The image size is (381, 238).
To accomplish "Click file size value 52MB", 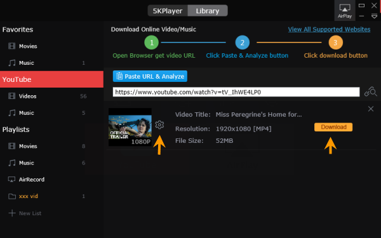I will (224, 141).
